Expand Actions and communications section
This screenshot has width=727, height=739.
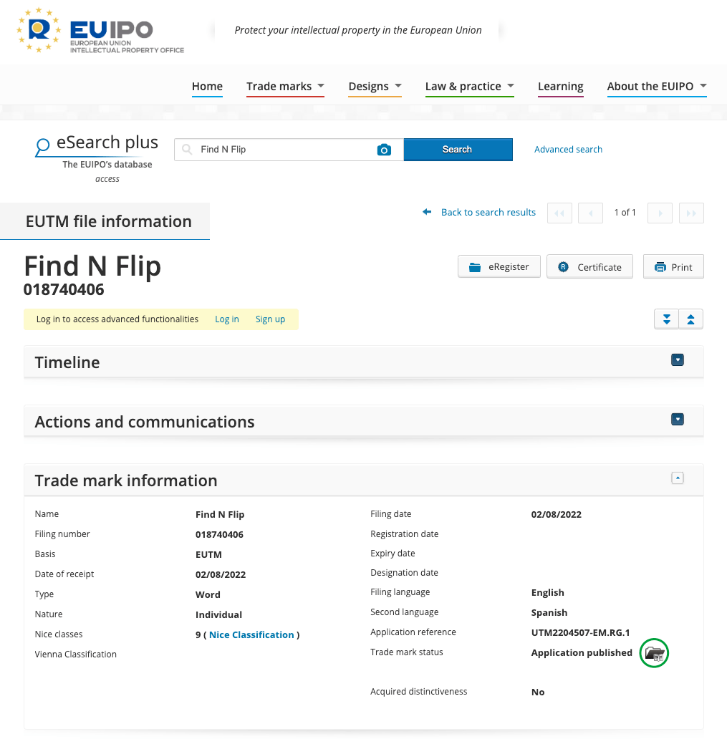point(677,419)
